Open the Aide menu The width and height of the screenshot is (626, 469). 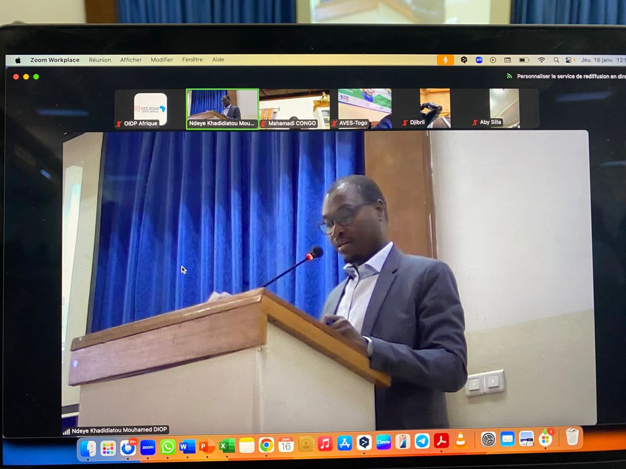(x=218, y=60)
